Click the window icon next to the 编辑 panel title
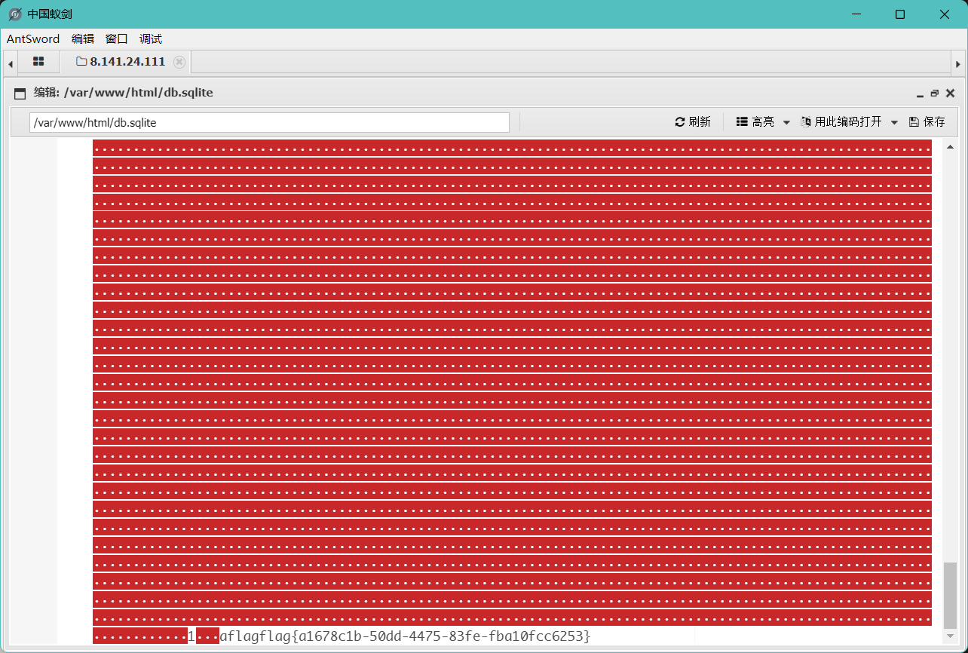 (x=19, y=93)
